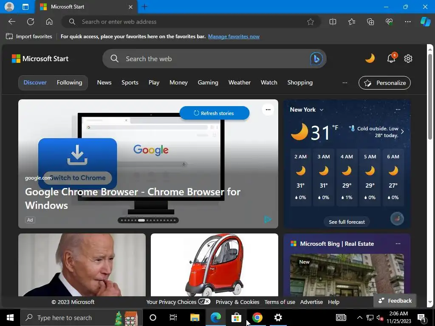The image size is (435, 326).
Task: Open the tab actions menu icon
Action: [25, 7]
